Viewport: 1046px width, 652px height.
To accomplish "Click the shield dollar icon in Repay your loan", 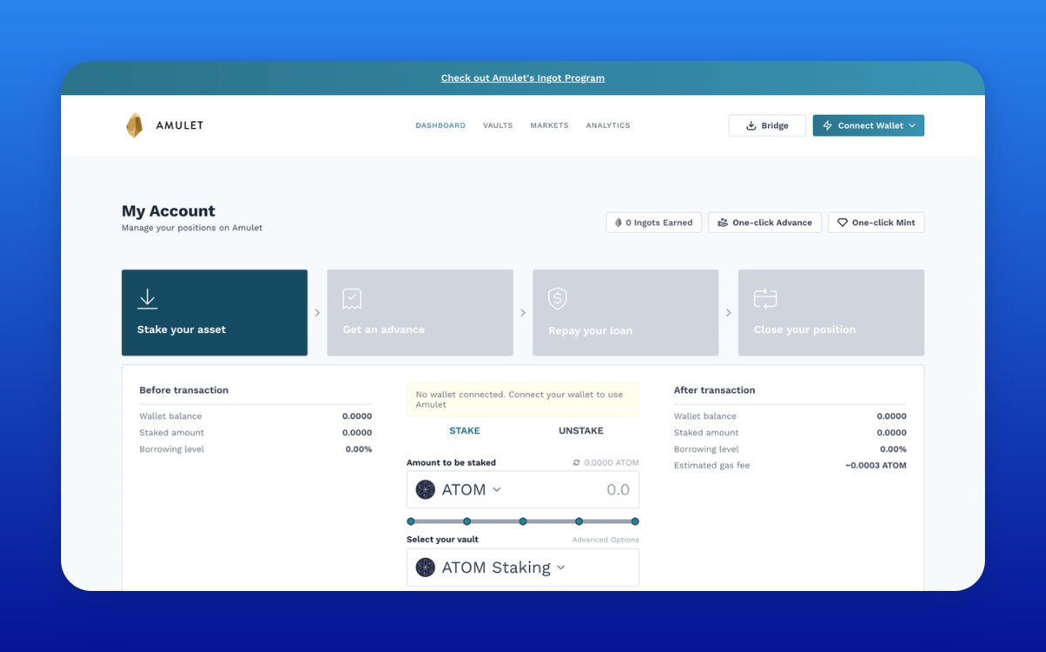I will click(x=558, y=299).
